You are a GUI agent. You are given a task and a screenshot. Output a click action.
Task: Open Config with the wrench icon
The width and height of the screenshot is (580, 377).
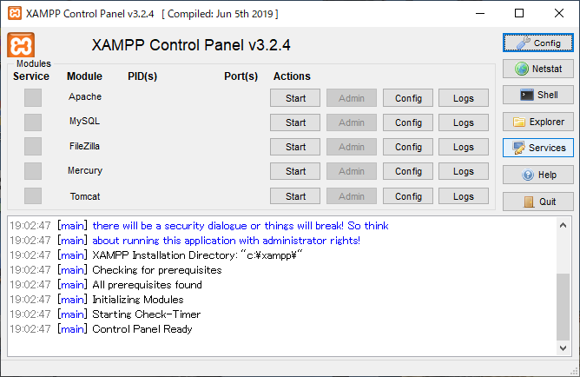click(x=537, y=43)
